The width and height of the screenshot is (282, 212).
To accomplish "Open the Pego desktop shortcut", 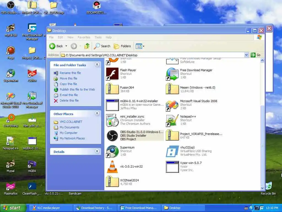I will (x=11, y=53).
